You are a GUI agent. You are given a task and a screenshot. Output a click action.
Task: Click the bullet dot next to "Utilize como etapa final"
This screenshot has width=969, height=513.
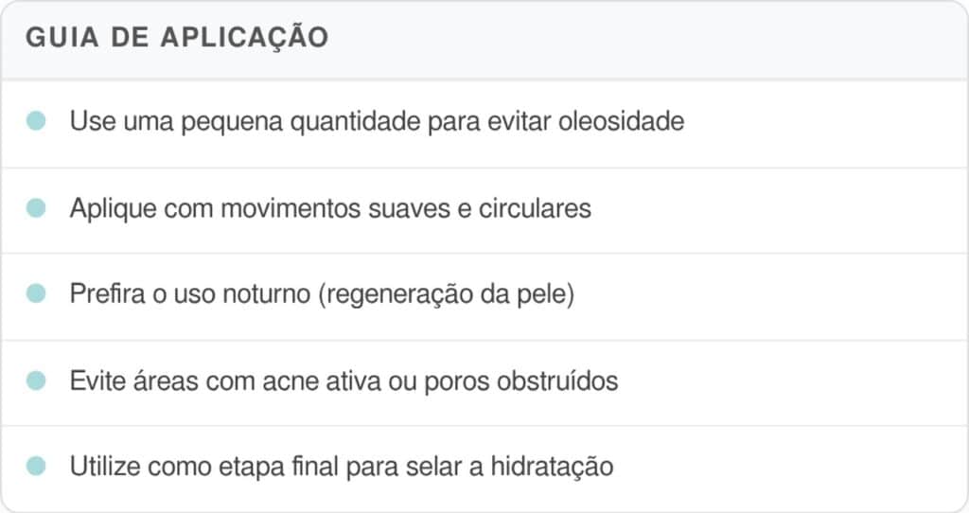(36, 466)
